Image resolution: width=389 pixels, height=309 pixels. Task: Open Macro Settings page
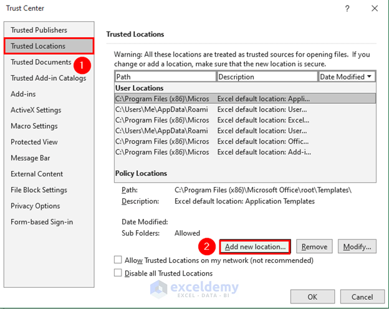[49, 126]
